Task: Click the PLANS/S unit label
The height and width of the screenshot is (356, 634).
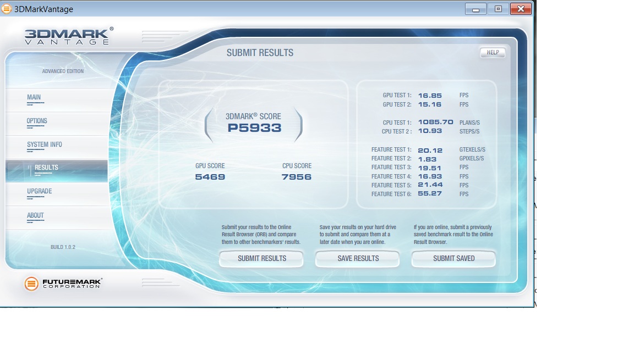Action: click(469, 123)
